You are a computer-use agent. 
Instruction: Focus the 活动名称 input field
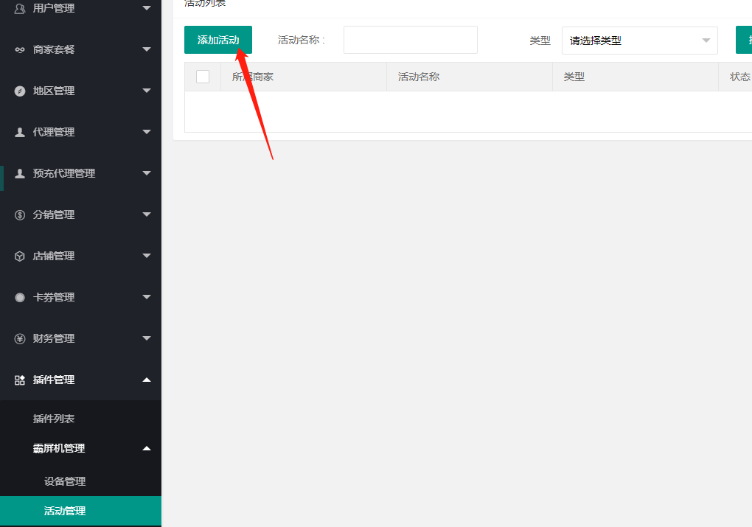[x=411, y=40]
